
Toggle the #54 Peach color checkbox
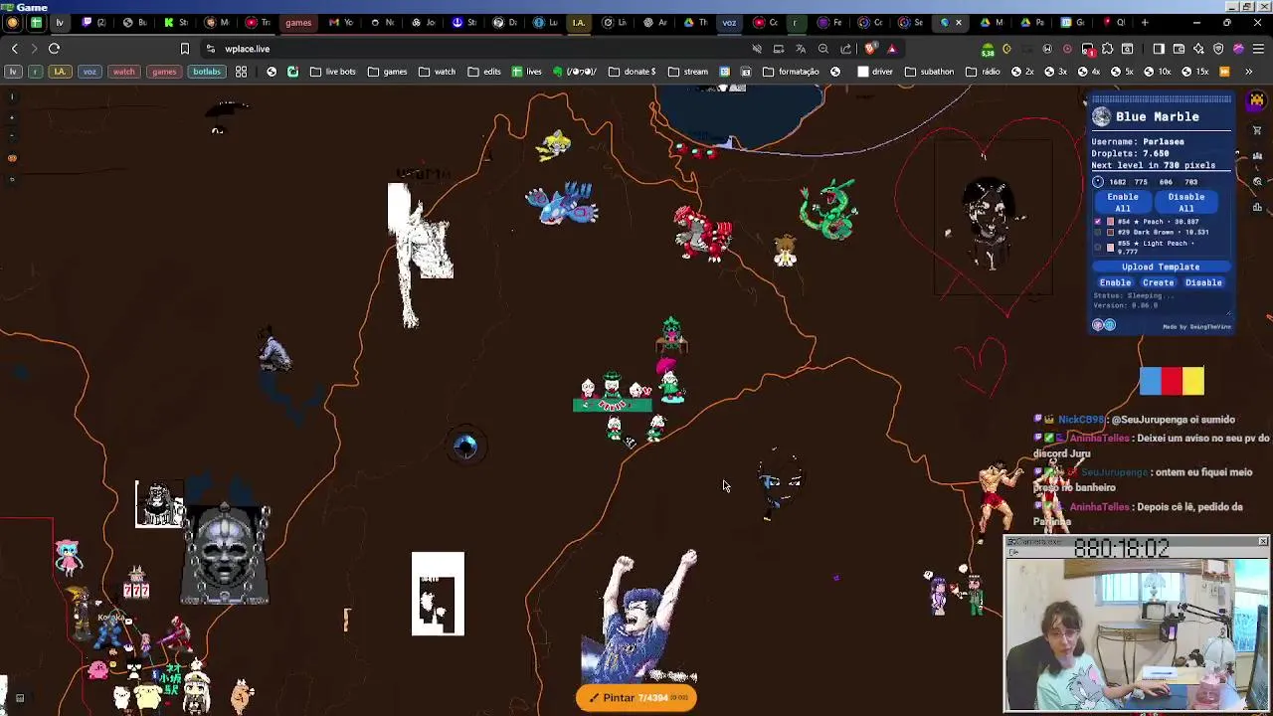1098,221
